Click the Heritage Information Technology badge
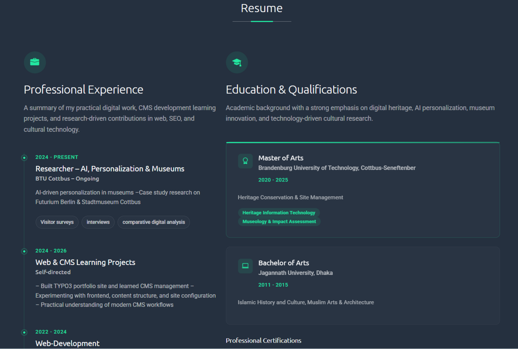This screenshot has width=518, height=349. [x=279, y=213]
